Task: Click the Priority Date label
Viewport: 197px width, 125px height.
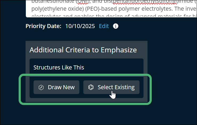Action: click(x=43, y=26)
